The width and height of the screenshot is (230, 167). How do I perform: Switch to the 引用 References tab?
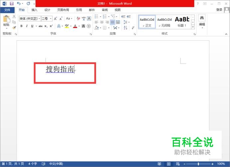(x=79, y=10)
